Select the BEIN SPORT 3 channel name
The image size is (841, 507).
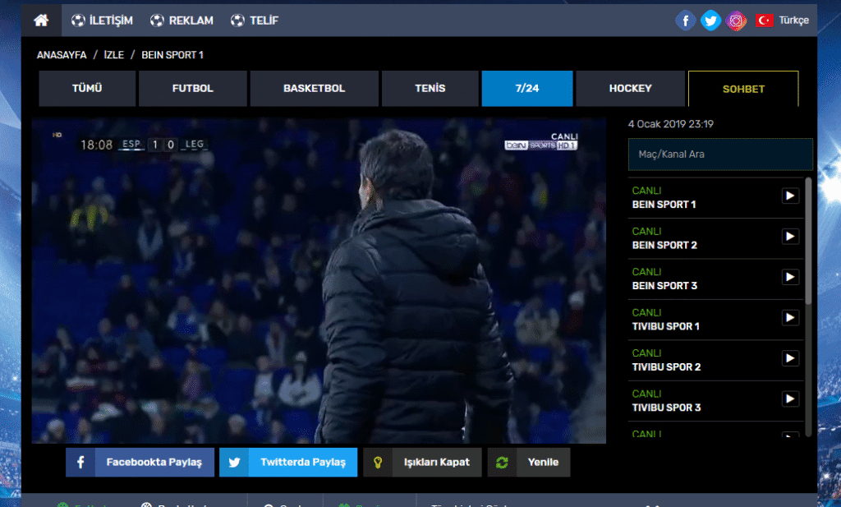tap(664, 286)
